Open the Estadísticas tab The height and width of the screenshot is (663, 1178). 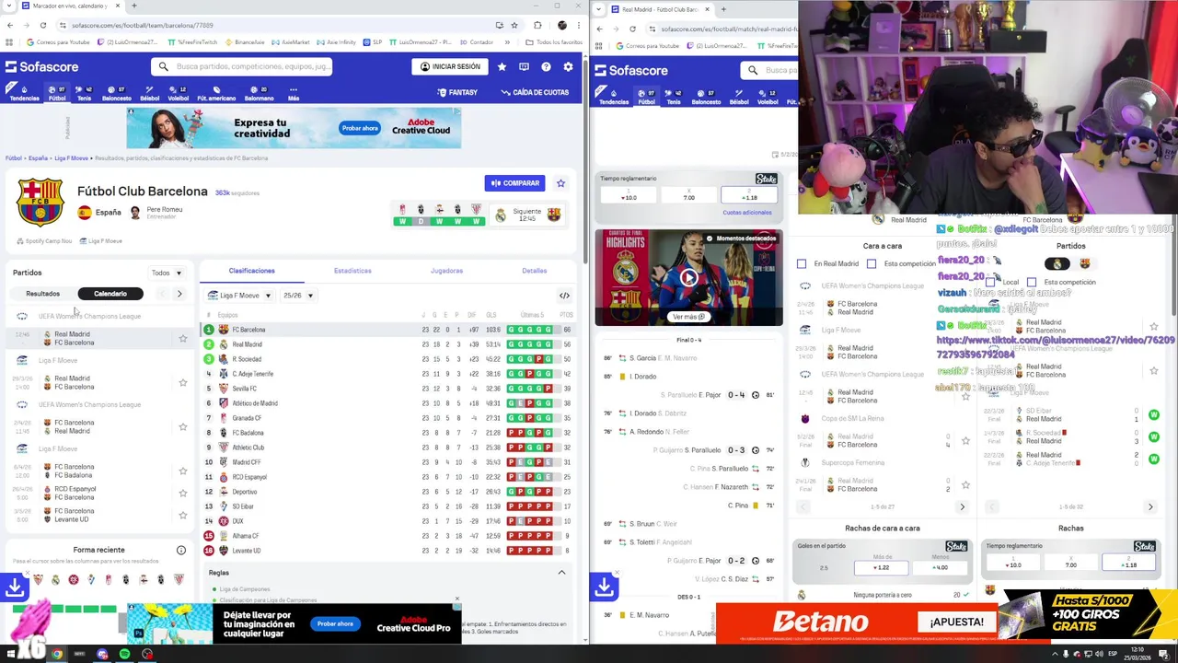click(352, 271)
